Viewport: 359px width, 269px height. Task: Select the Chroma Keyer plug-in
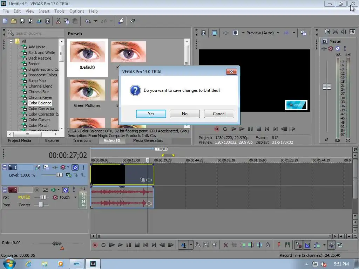coord(40,97)
